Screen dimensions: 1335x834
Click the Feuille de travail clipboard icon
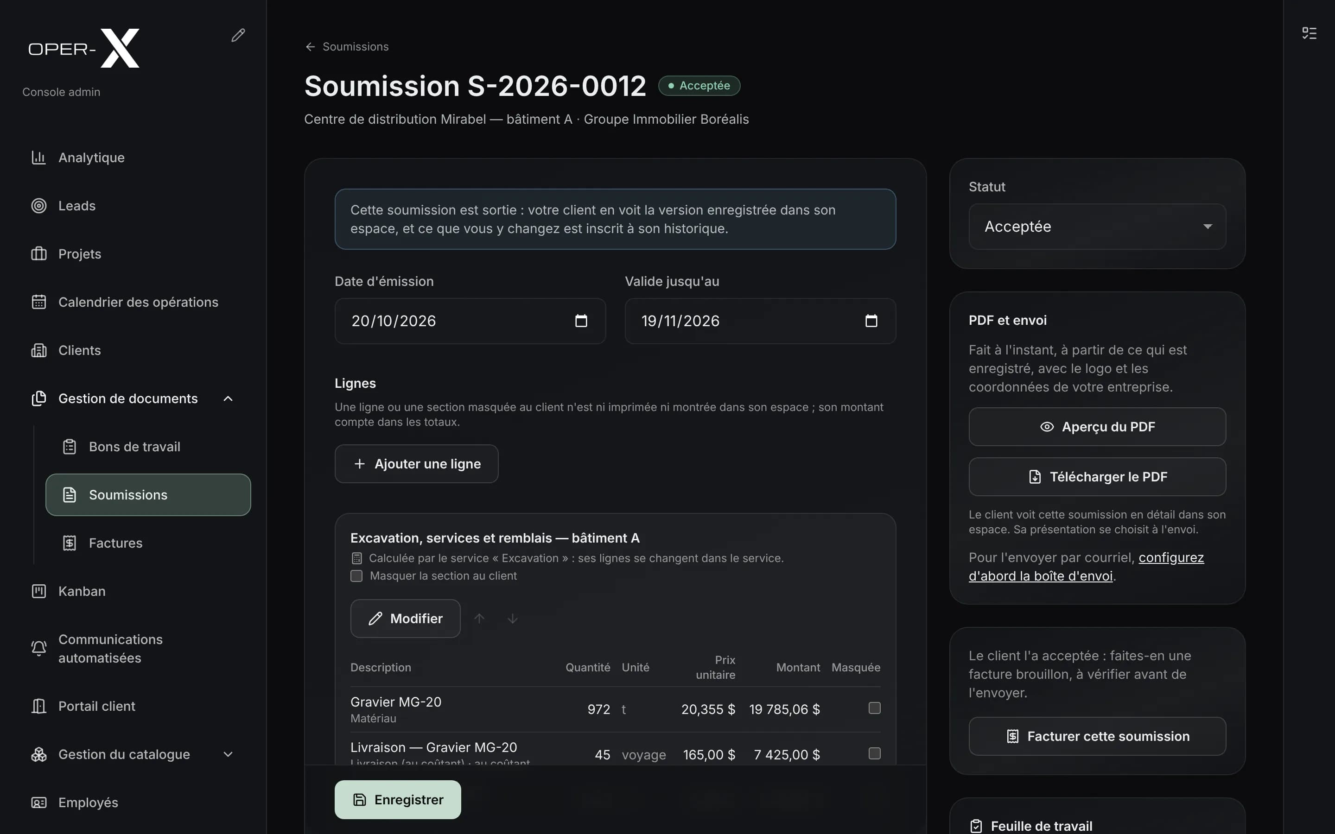(x=976, y=826)
